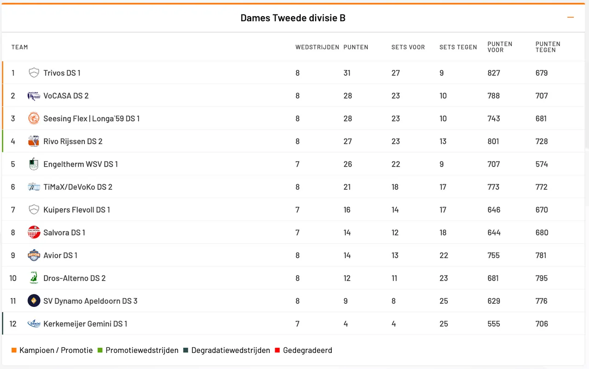Click the red Gedegradeerd legend swatch

(x=277, y=351)
